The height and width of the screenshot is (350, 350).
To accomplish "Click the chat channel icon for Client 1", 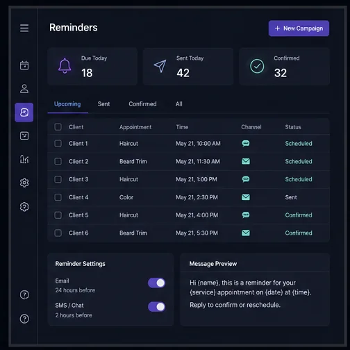I will pos(246,144).
